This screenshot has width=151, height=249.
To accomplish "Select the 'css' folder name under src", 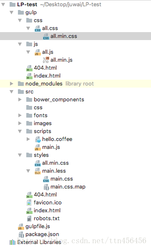I will click(x=38, y=108).
